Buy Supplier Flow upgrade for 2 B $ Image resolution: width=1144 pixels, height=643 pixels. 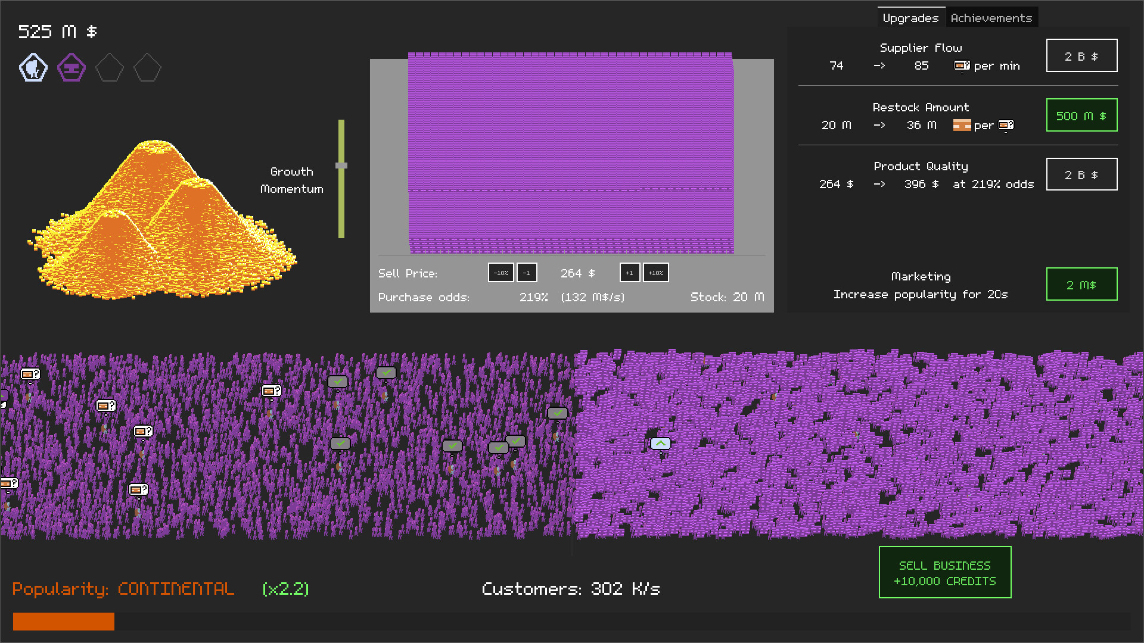coord(1081,56)
